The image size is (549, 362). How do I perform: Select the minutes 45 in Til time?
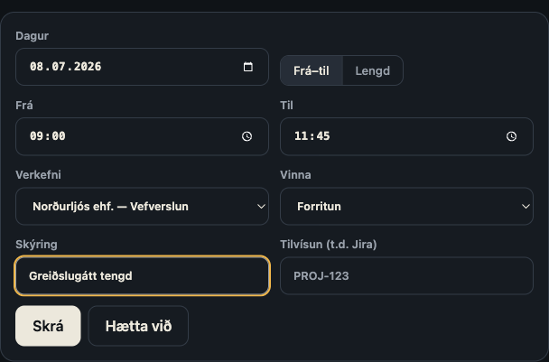pyautogui.click(x=323, y=136)
